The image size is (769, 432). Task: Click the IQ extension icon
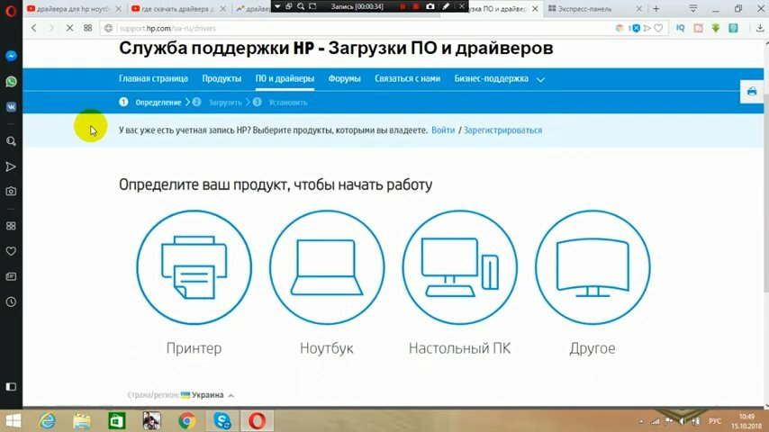pyautogui.click(x=680, y=29)
